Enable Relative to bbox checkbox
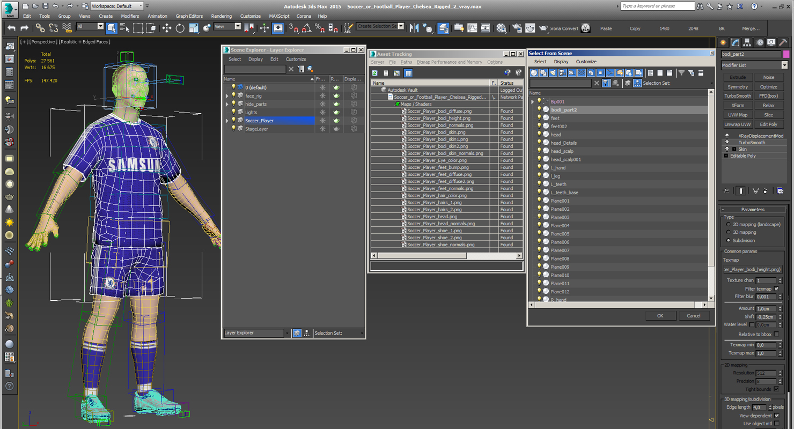Screen dimensions: 794x429 coord(776,334)
